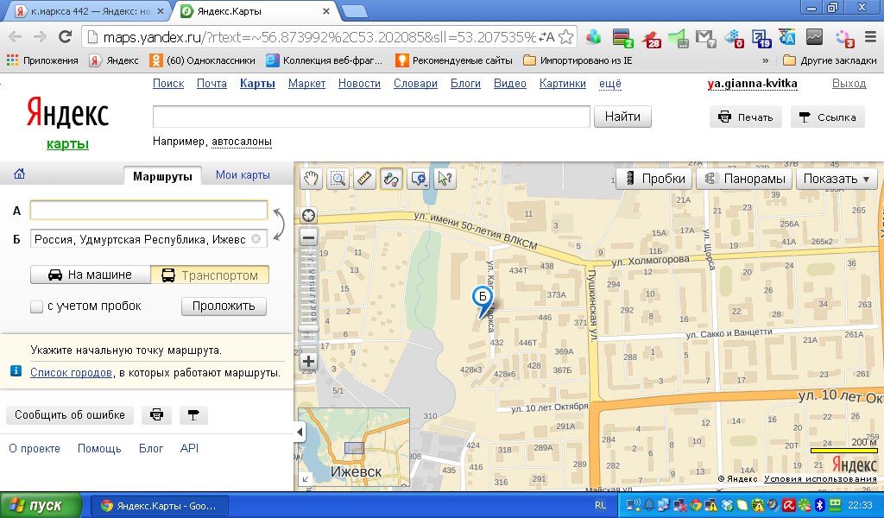Open Маркет in the Yandex services menu

coord(306,84)
